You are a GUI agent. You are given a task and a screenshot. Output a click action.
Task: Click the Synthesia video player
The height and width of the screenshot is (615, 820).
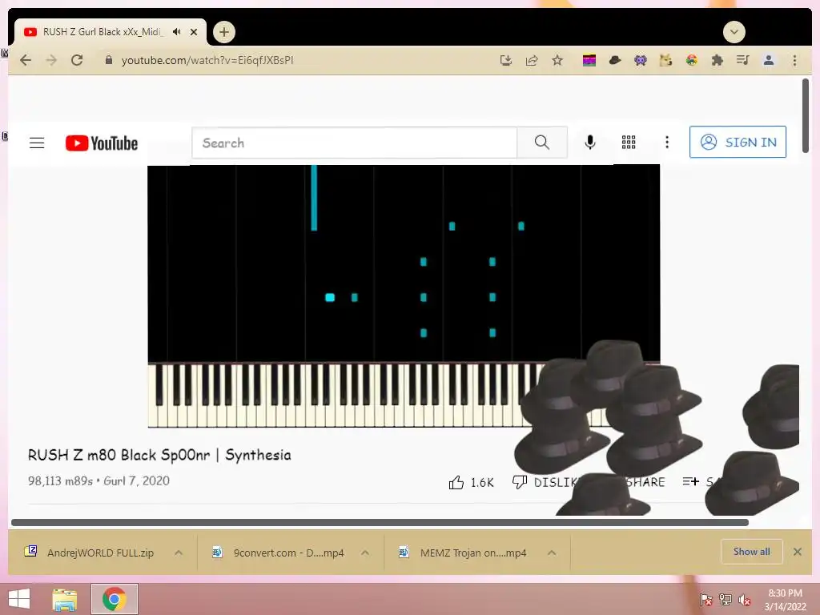point(404,296)
